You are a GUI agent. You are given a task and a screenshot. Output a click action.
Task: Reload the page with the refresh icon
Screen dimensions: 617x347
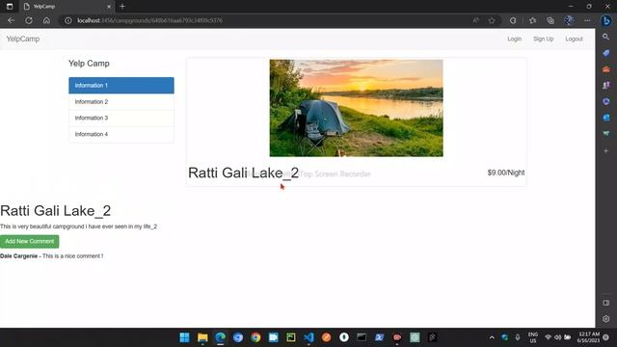point(29,20)
